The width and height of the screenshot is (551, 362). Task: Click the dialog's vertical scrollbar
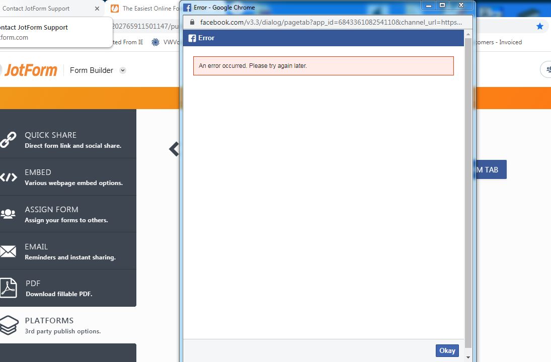click(469, 201)
